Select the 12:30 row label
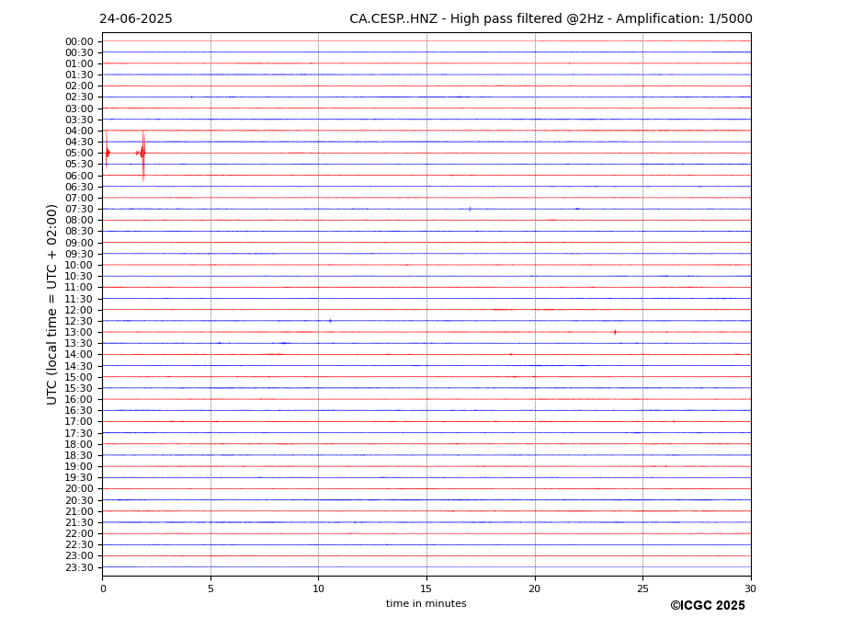Viewport: 852px width, 640px height. pos(79,321)
